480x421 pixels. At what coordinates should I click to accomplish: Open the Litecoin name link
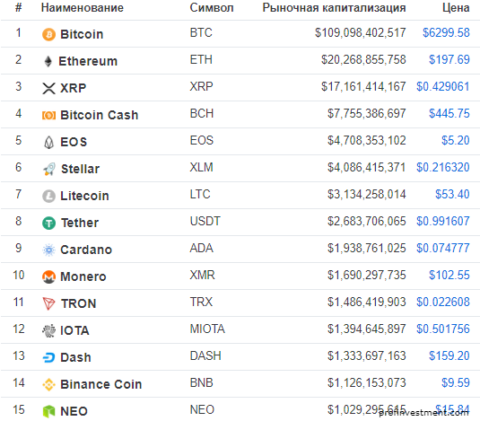point(84,196)
